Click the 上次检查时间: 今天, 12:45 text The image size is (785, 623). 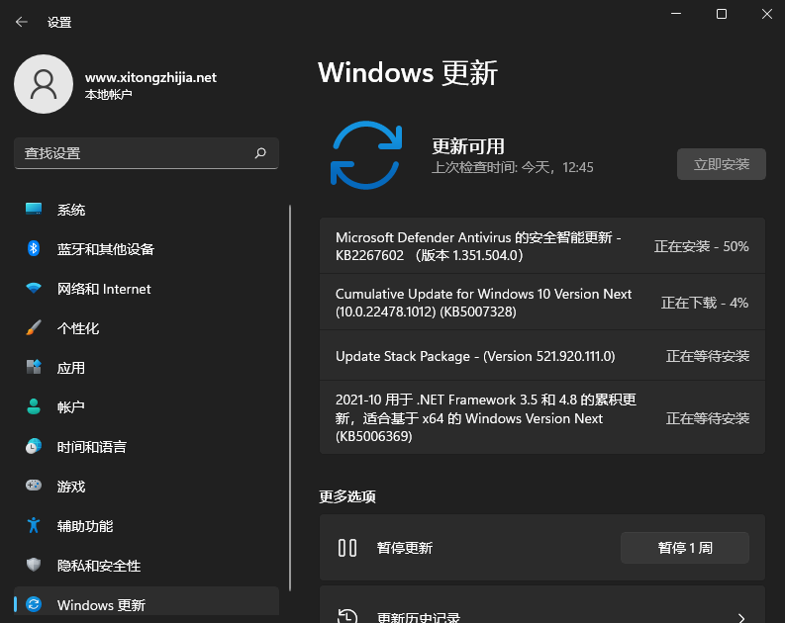click(x=512, y=167)
